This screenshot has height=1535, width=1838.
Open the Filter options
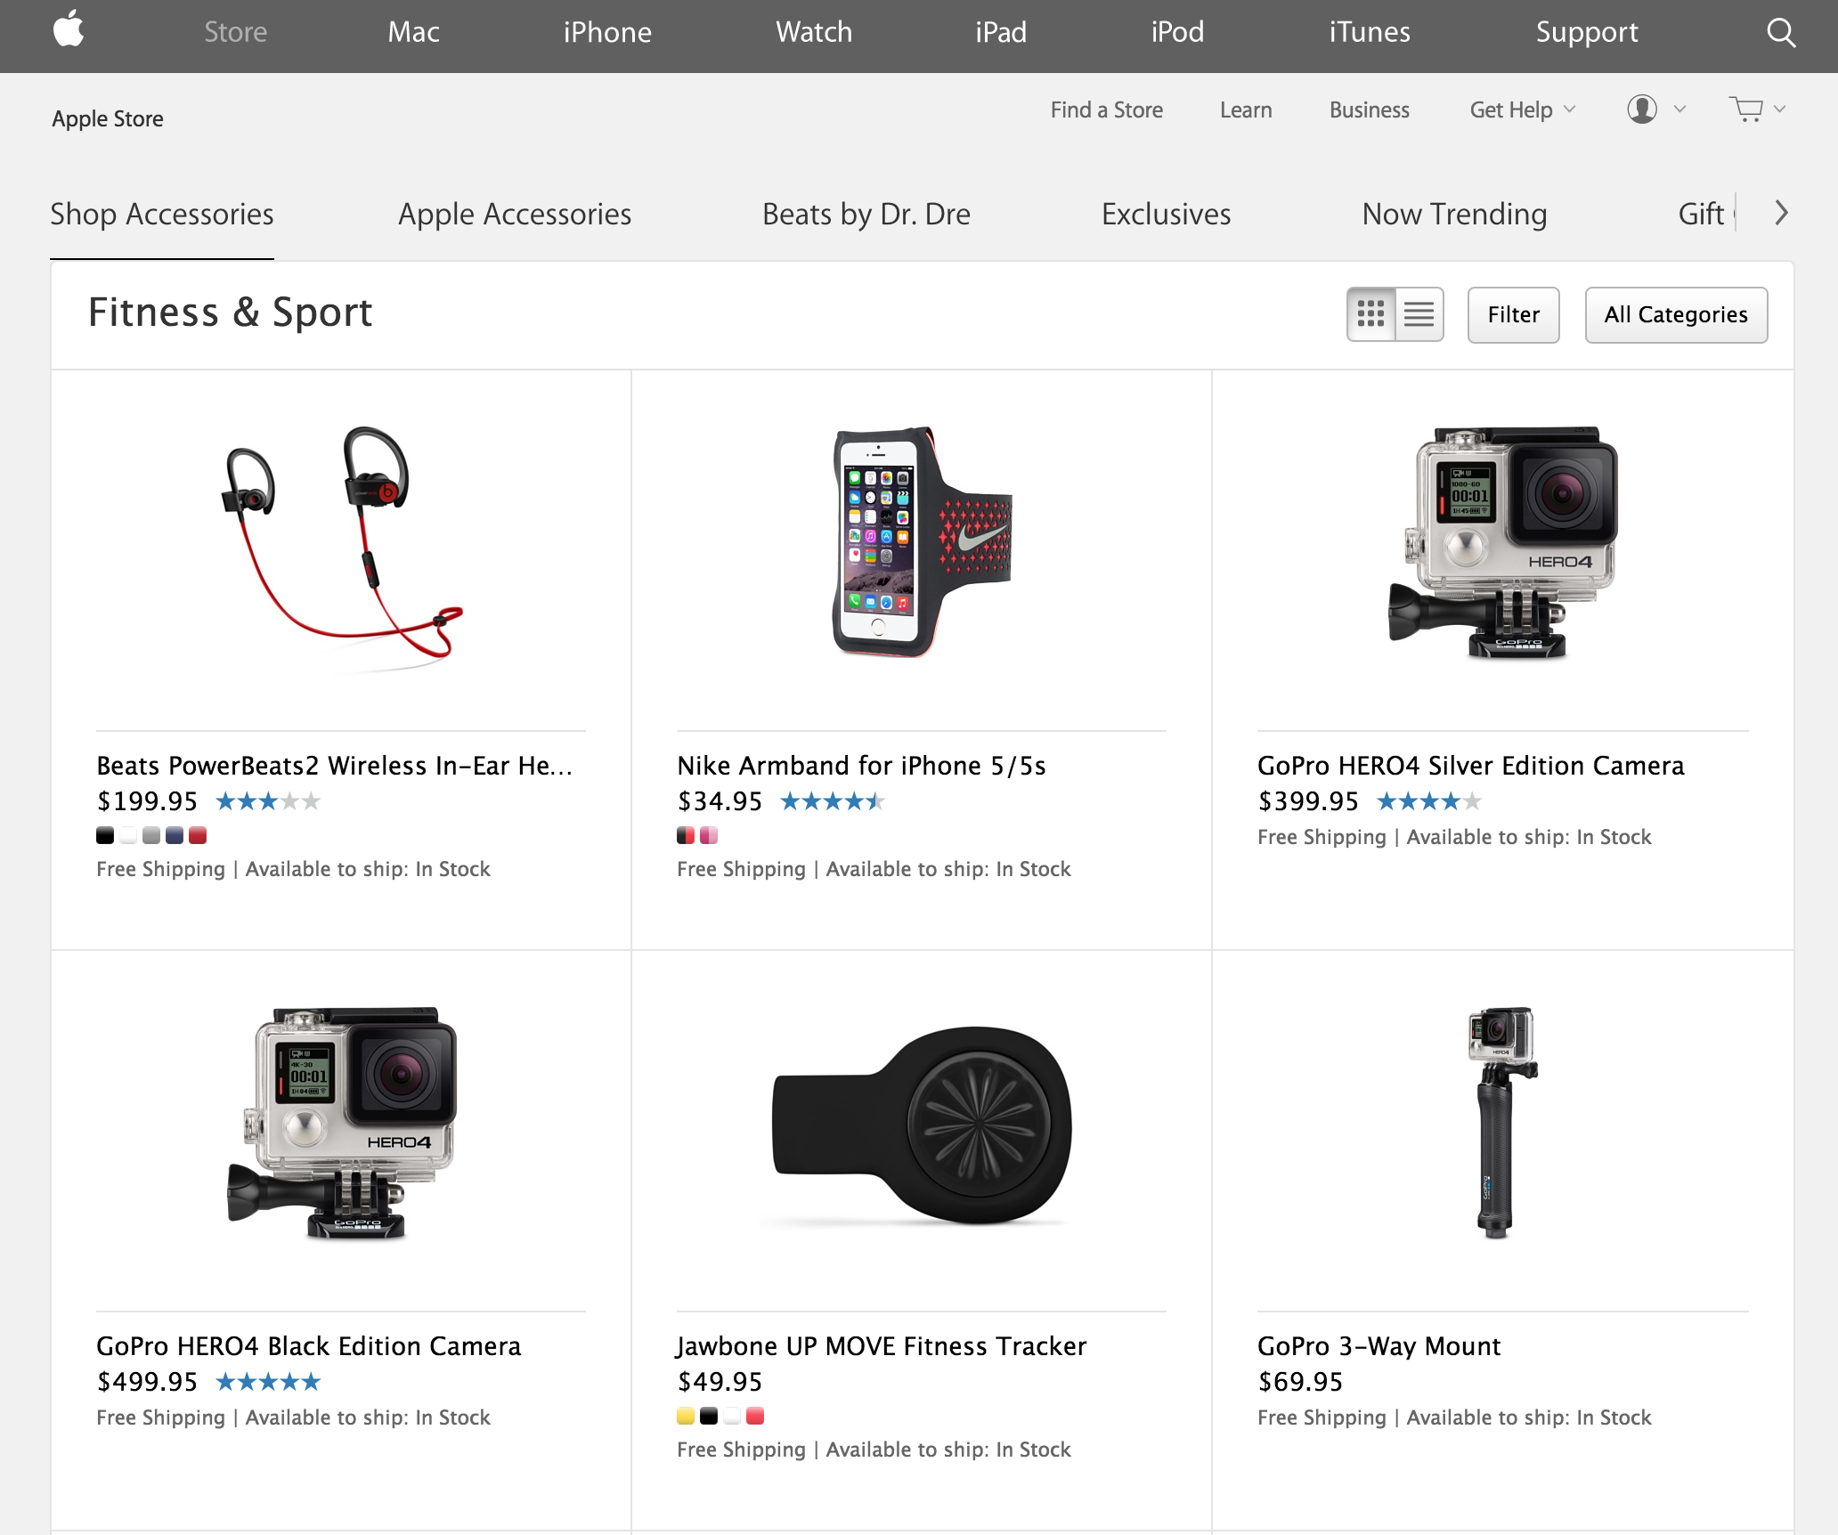[1513, 314]
